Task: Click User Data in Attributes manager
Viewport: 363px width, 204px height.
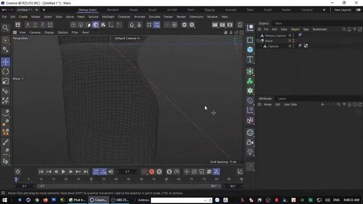Action: 290,104
